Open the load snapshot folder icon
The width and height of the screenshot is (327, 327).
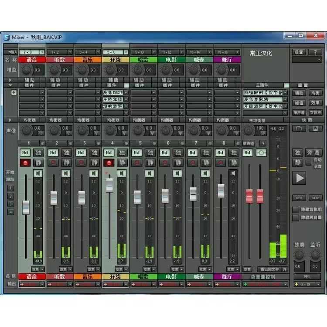pyautogui.click(x=299, y=128)
